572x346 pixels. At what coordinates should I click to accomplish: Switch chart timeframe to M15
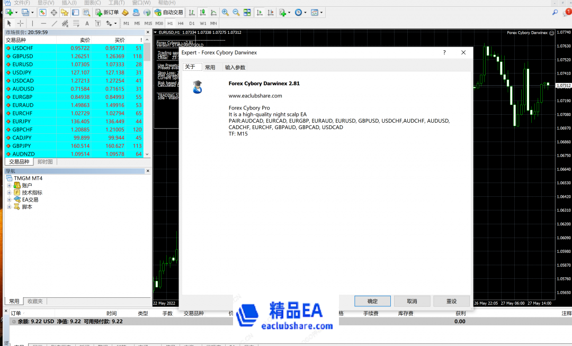[148, 23]
